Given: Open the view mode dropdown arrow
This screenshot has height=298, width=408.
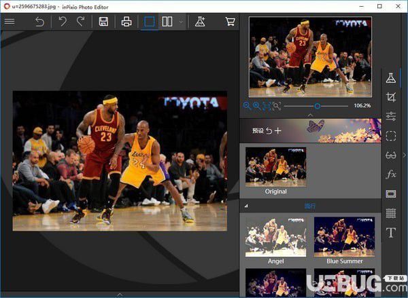Looking at the screenshot, I should [181, 22].
